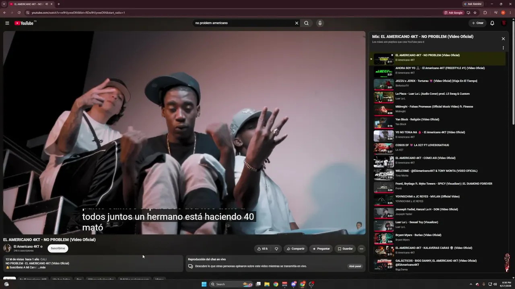The height and width of the screenshot is (289, 515).
Task: Go back in the browser
Action: coord(4,12)
